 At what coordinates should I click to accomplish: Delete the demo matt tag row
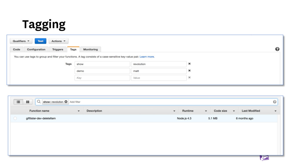click(189, 71)
